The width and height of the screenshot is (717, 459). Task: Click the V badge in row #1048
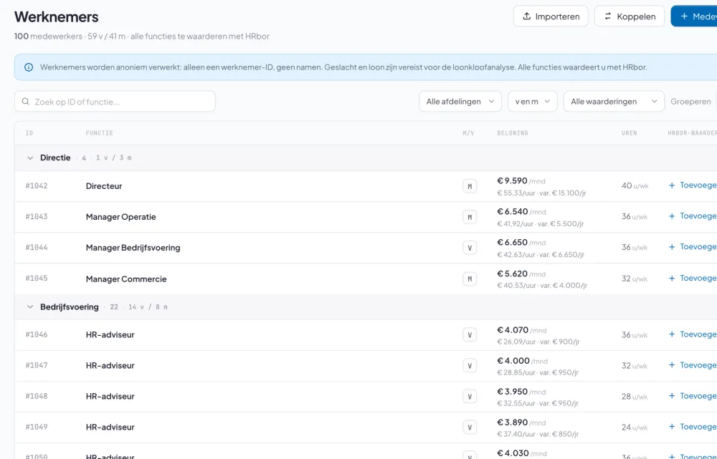point(470,397)
